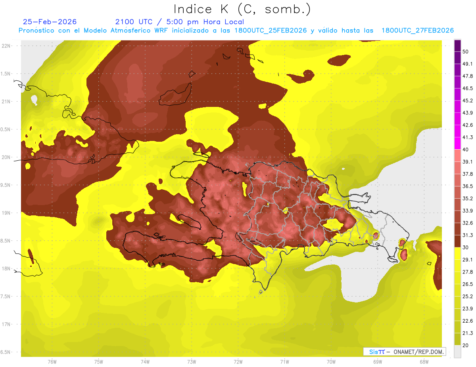Click the '22N' latitude label
Screen dimensions: 476x367
coord(6,46)
